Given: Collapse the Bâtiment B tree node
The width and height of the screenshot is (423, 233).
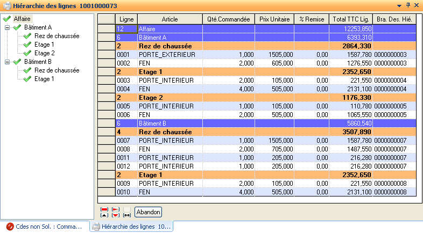Looking at the screenshot, I should click(x=7, y=62).
